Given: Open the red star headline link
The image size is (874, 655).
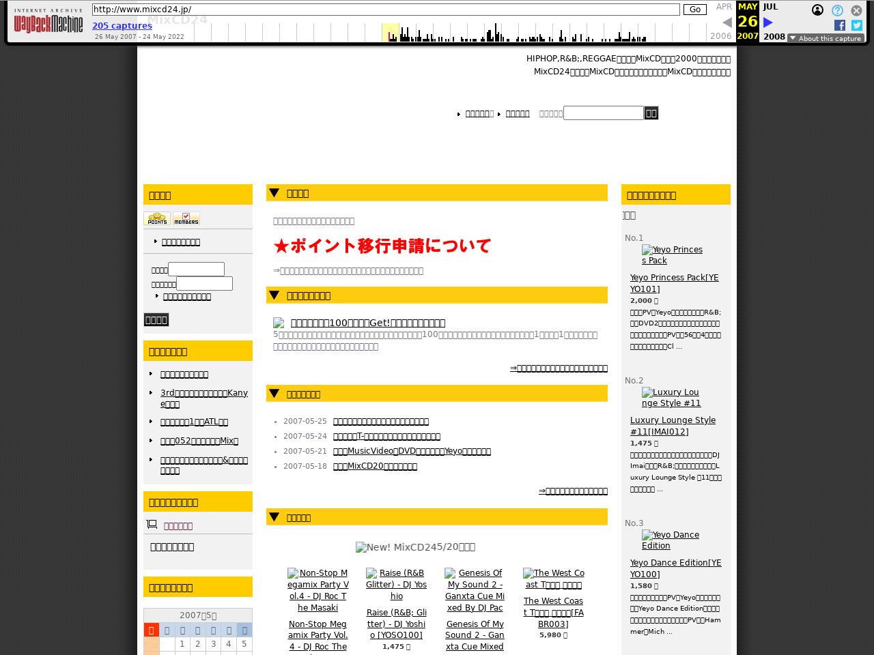Looking at the screenshot, I should [x=382, y=246].
